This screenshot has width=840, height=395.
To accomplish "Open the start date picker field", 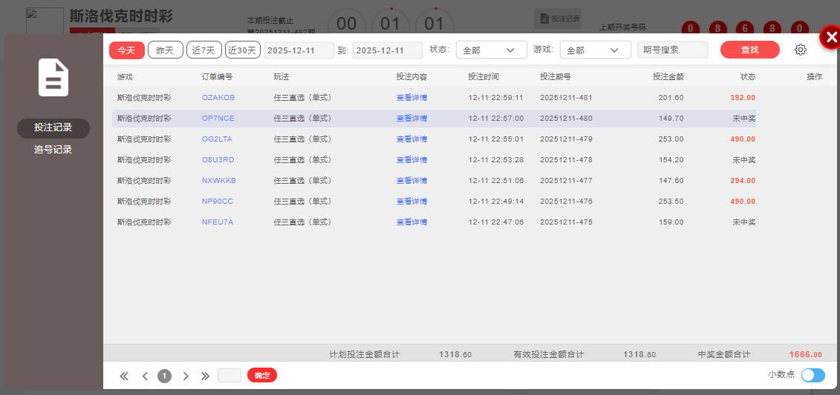I will 299,50.
